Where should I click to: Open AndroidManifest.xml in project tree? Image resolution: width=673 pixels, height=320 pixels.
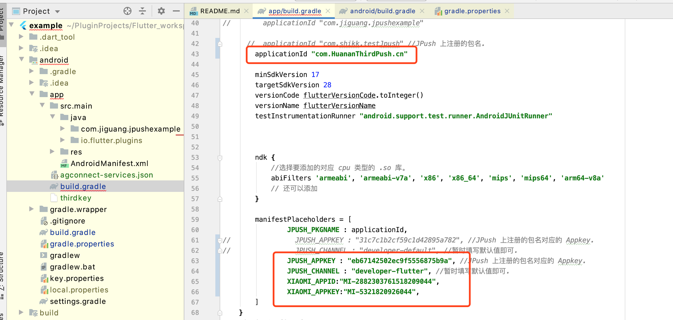[109, 163]
